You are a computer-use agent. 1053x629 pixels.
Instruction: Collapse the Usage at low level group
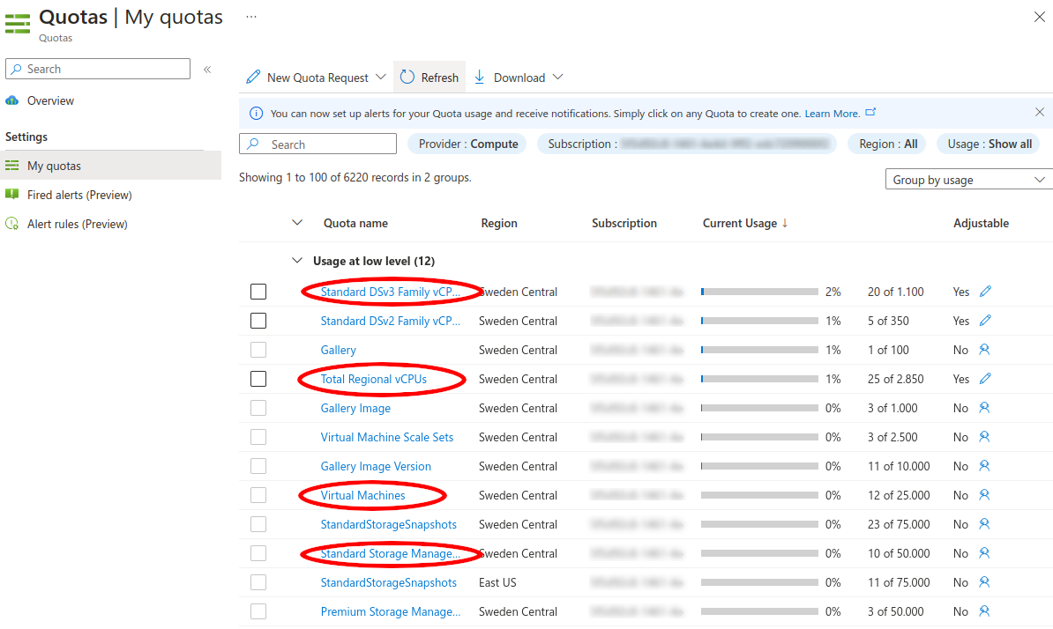297,261
